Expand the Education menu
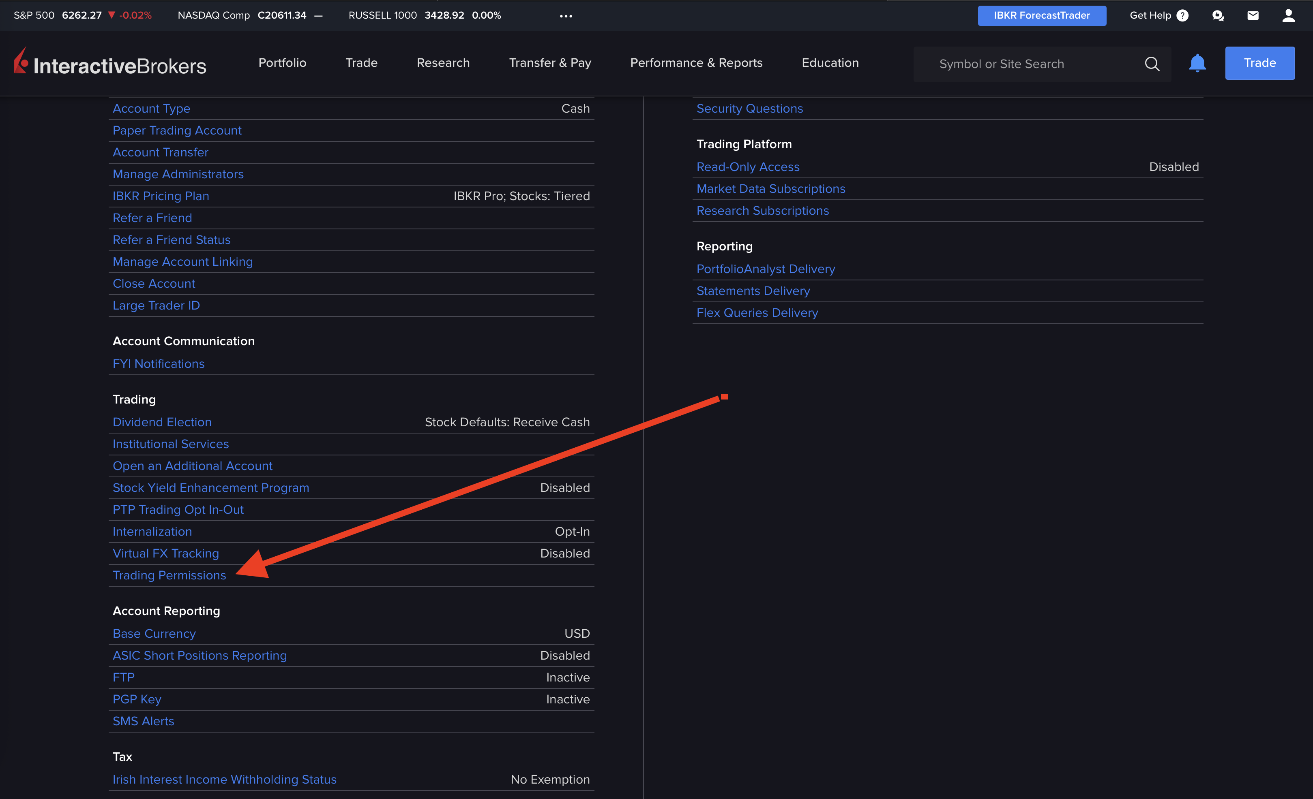The width and height of the screenshot is (1313, 799). tap(830, 63)
